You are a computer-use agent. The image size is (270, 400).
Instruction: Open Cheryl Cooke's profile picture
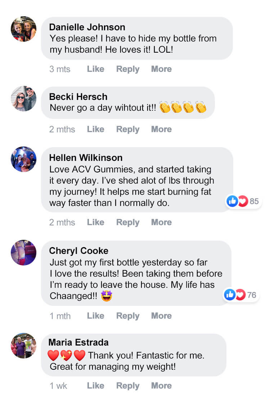[x=23, y=252]
